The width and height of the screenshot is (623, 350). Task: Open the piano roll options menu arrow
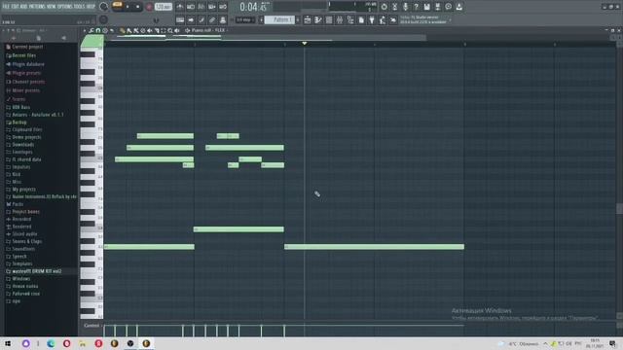(x=85, y=30)
